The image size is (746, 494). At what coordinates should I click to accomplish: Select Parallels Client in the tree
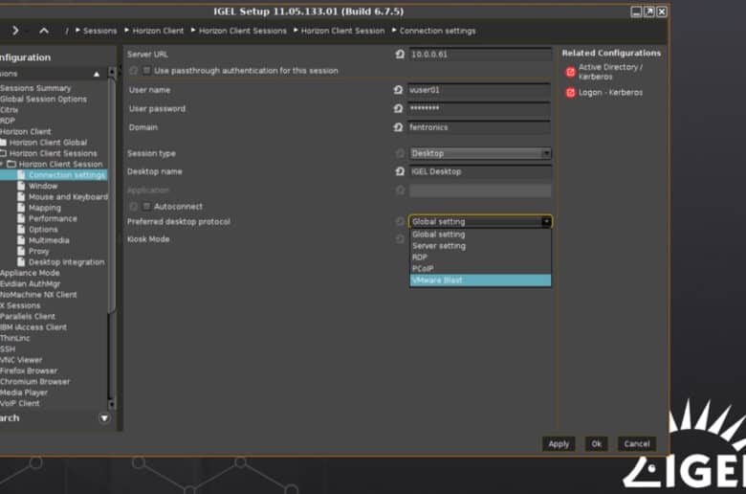coord(28,316)
